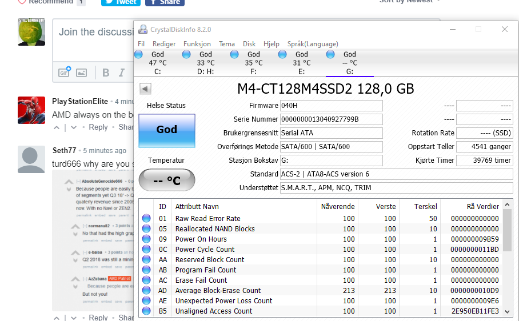Click the blue God health status button
The image size is (519, 321).
coord(166,130)
